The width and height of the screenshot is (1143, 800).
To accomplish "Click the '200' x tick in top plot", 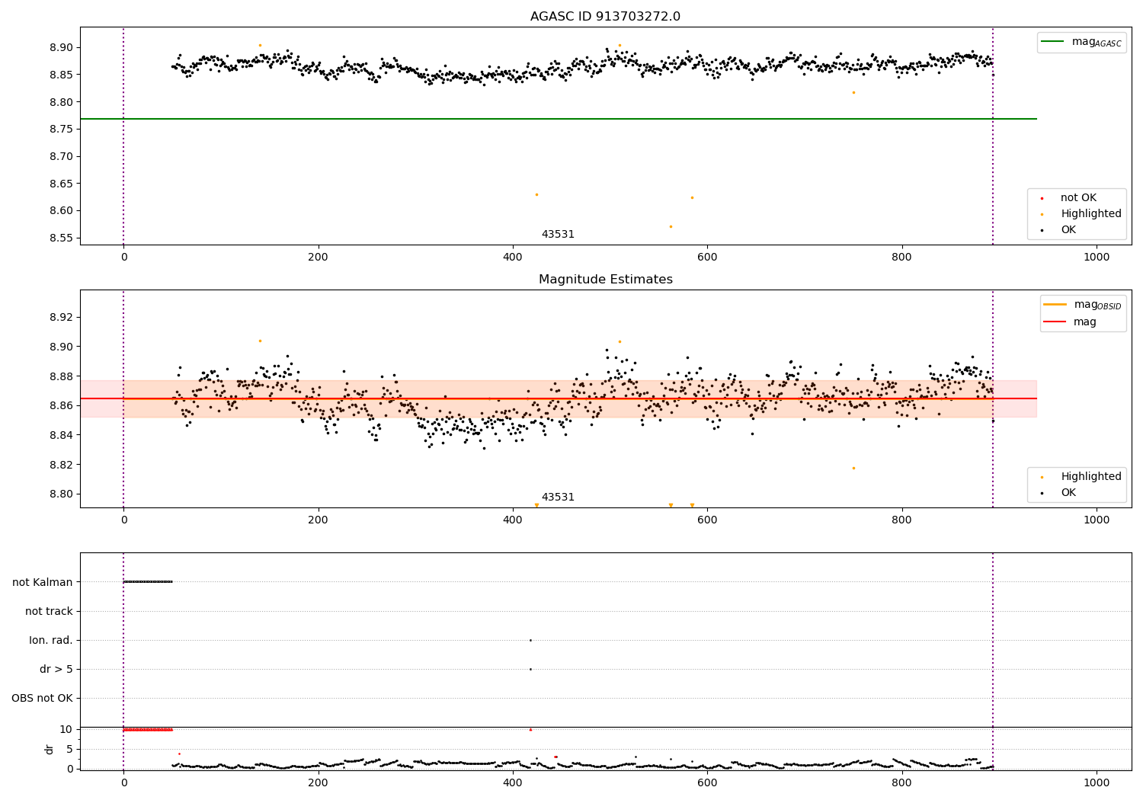I will click(x=318, y=257).
